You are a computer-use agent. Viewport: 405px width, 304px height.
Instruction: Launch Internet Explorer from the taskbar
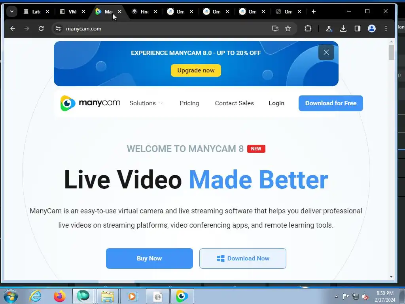[x=35, y=296]
